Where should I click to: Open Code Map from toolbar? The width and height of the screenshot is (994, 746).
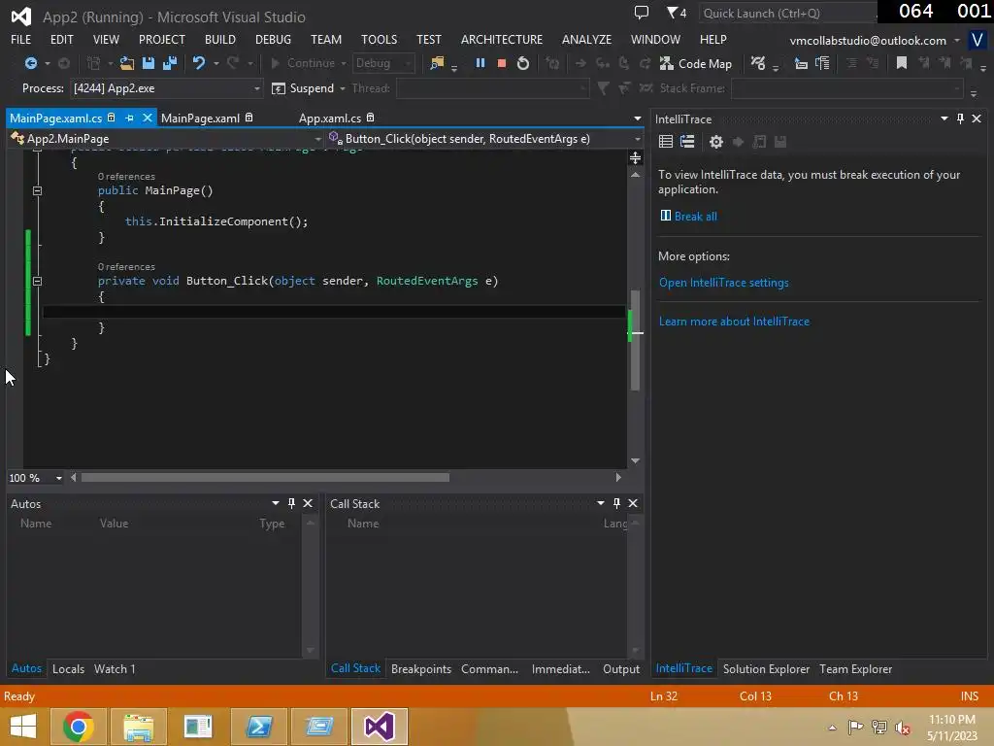click(695, 63)
